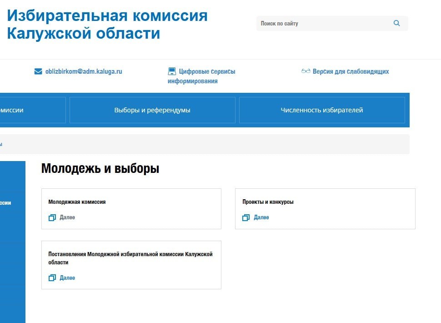Click the computer icon for digital services
This screenshot has width=441, height=323.
pos(172,71)
